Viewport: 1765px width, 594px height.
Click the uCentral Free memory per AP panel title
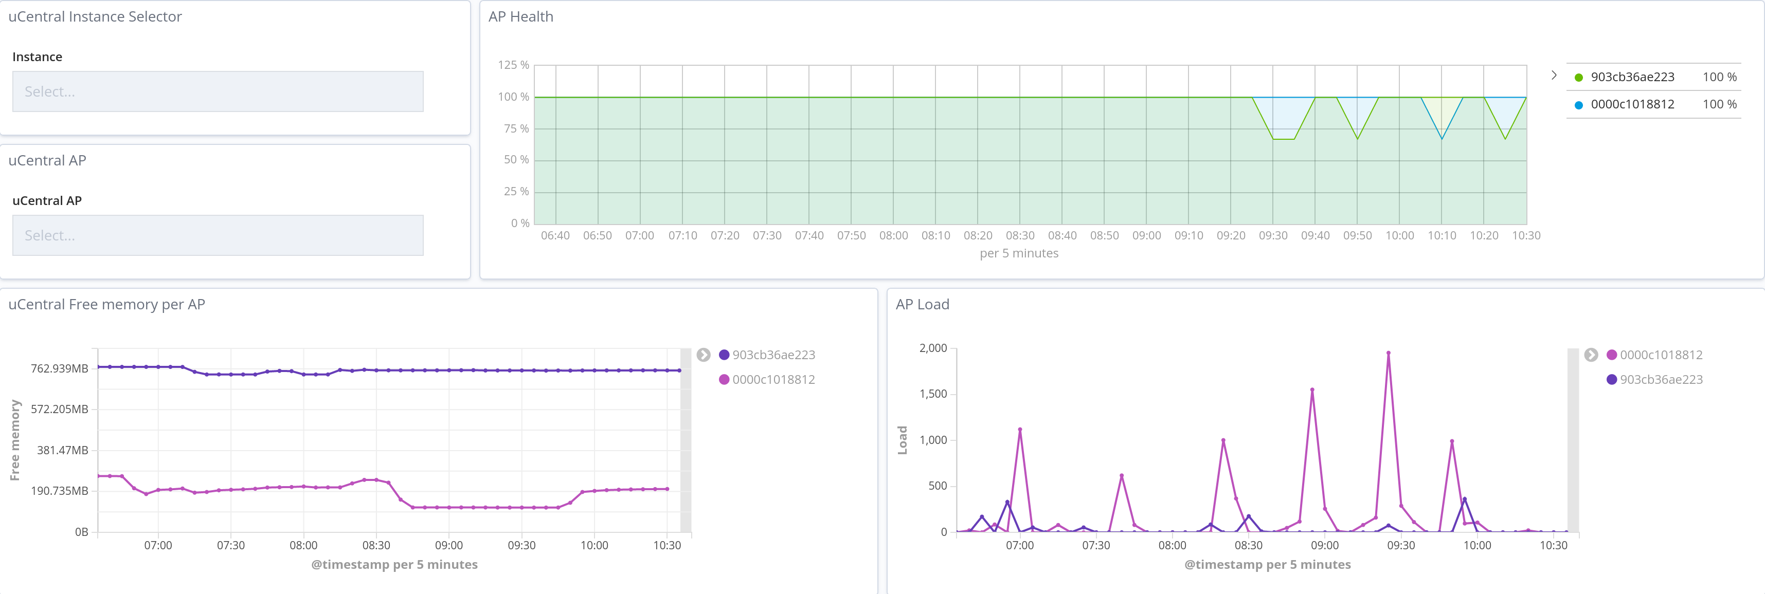tap(107, 305)
